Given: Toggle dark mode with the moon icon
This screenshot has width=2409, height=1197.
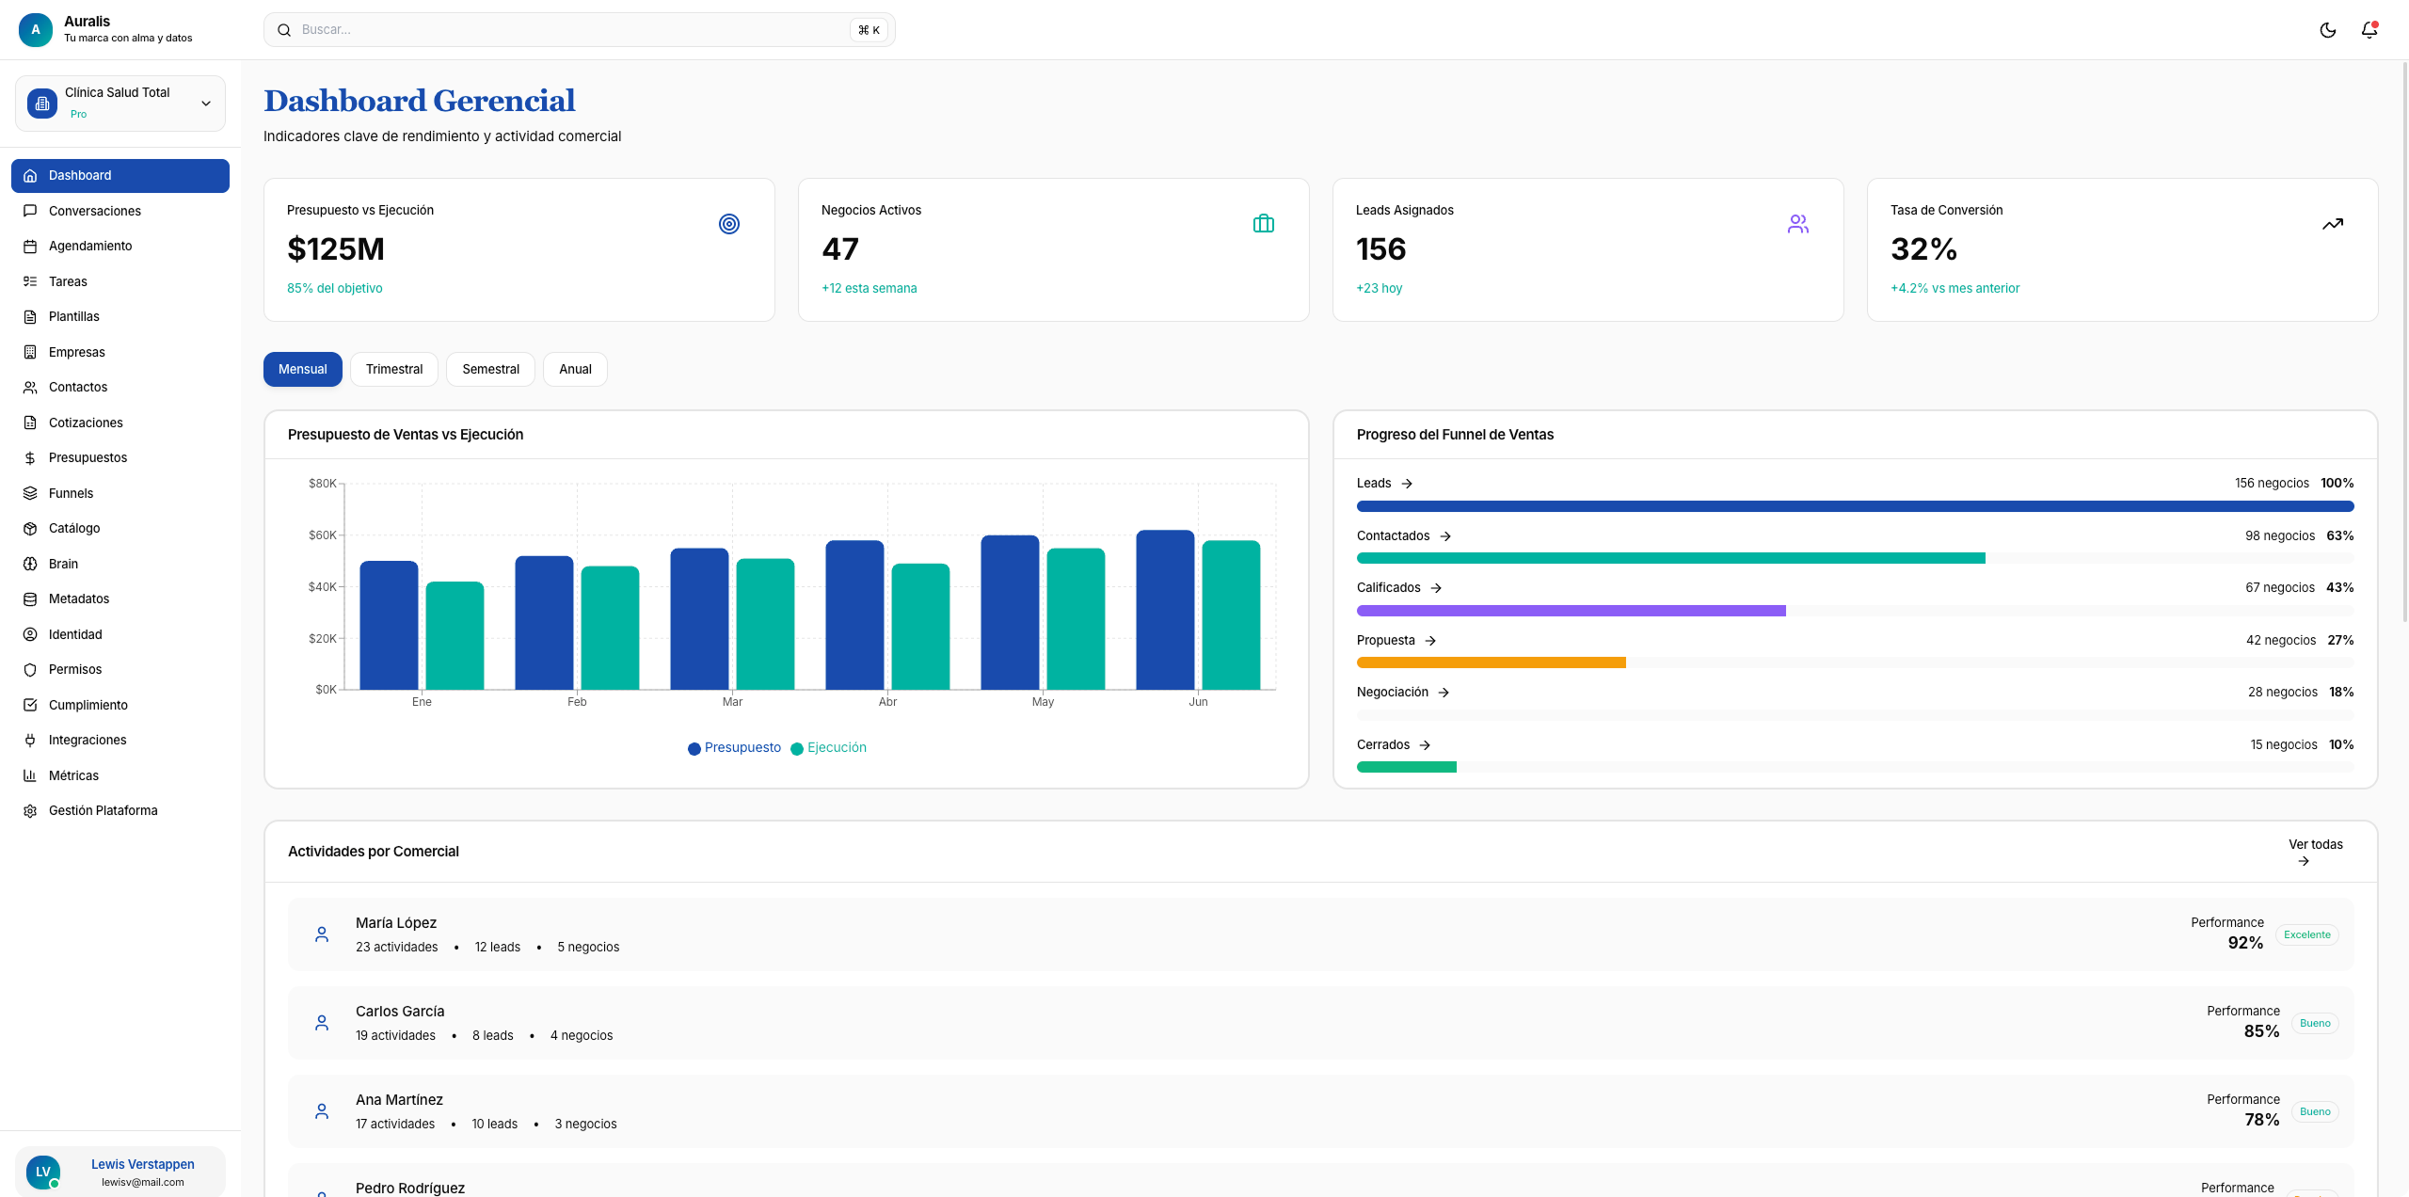Looking at the screenshot, I should [x=2327, y=30].
